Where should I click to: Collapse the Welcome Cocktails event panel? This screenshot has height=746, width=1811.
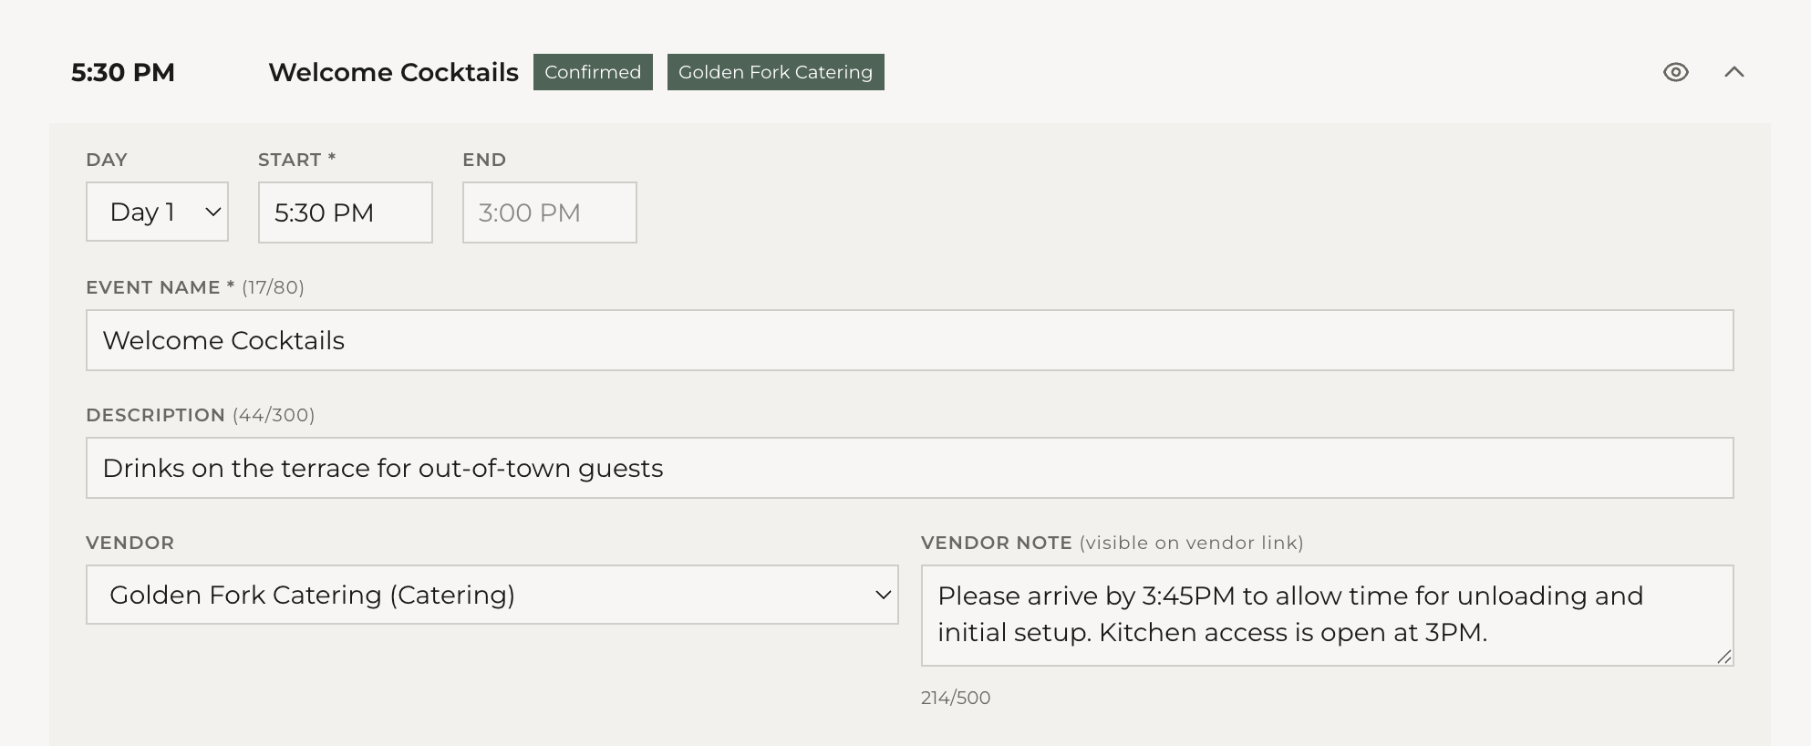pyautogui.click(x=1733, y=72)
